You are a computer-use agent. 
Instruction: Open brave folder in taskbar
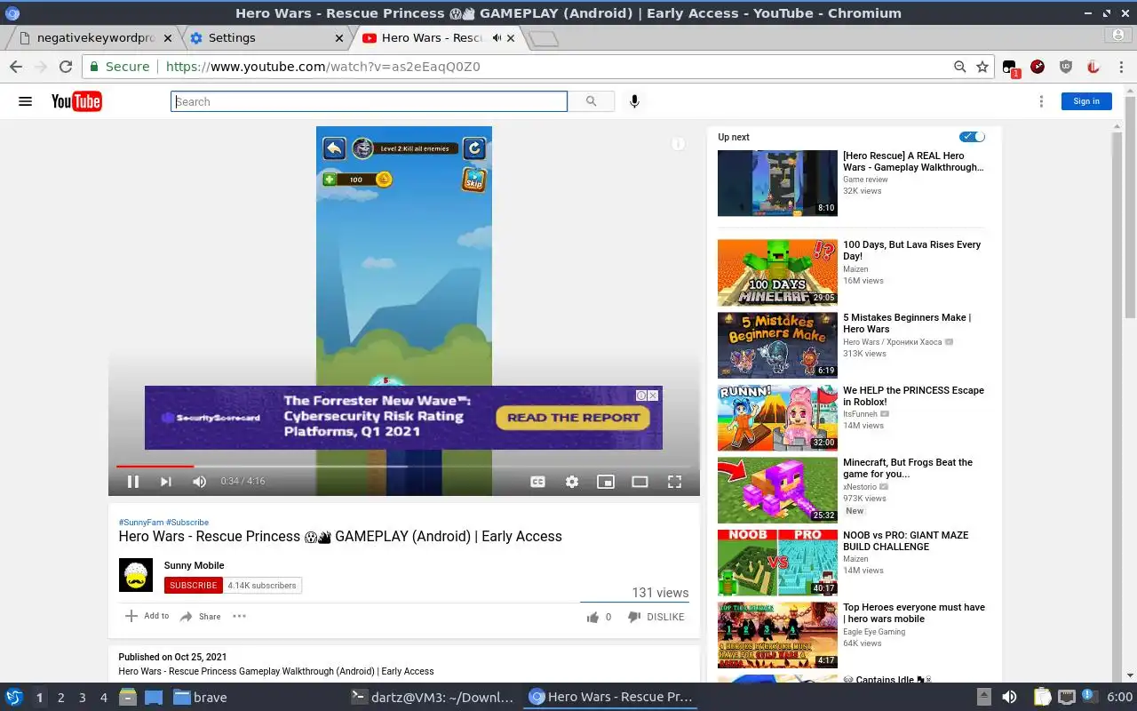click(200, 698)
